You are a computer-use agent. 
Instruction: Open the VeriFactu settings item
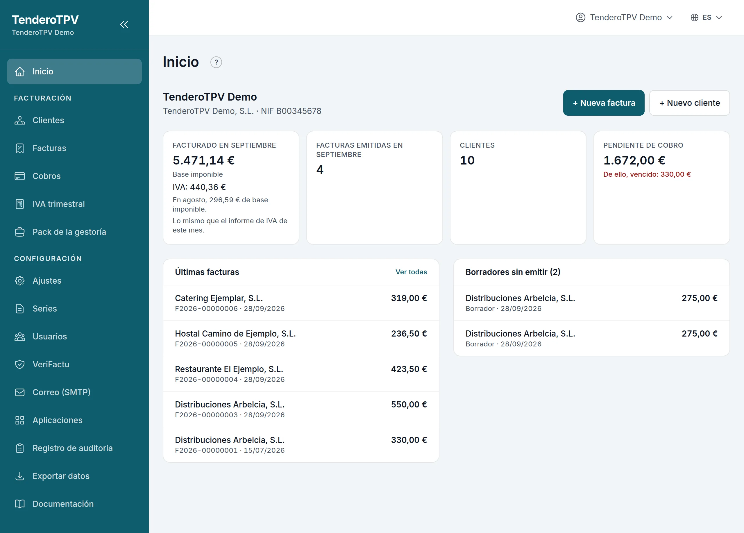(x=74, y=364)
